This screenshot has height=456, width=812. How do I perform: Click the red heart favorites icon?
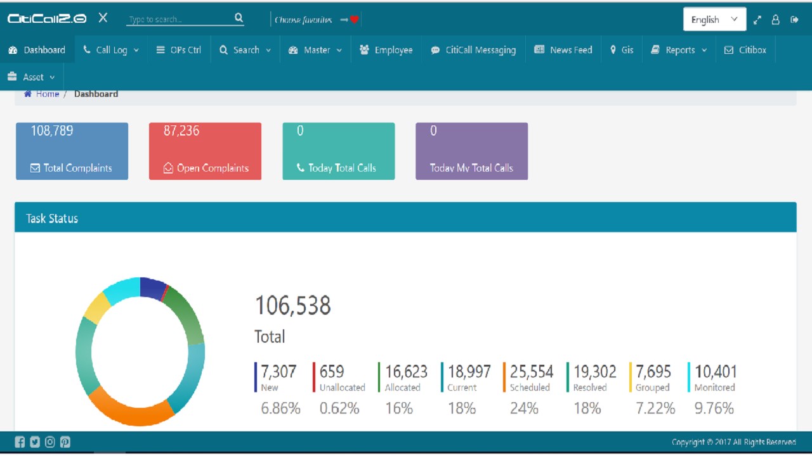(x=355, y=20)
